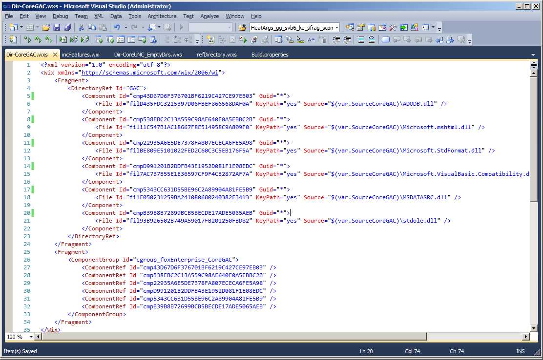Image resolution: width=543 pixels, height=360 pixels.
Task: Open the XML menu
Action: click(x=99, y=16)
